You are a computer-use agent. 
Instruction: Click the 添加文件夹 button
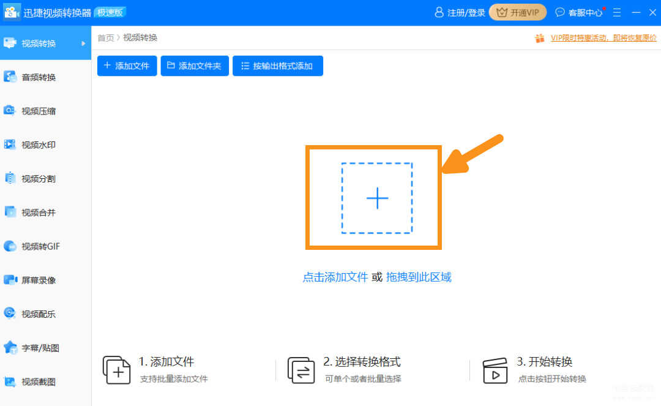pos(195,66)
